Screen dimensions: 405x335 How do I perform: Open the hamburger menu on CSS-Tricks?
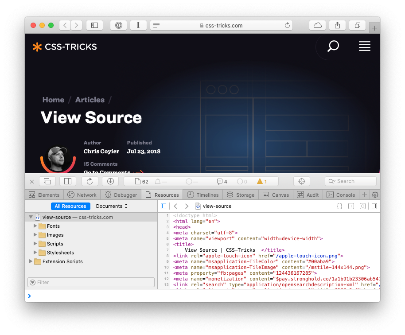pyautogui.click(x=364, y=46)
